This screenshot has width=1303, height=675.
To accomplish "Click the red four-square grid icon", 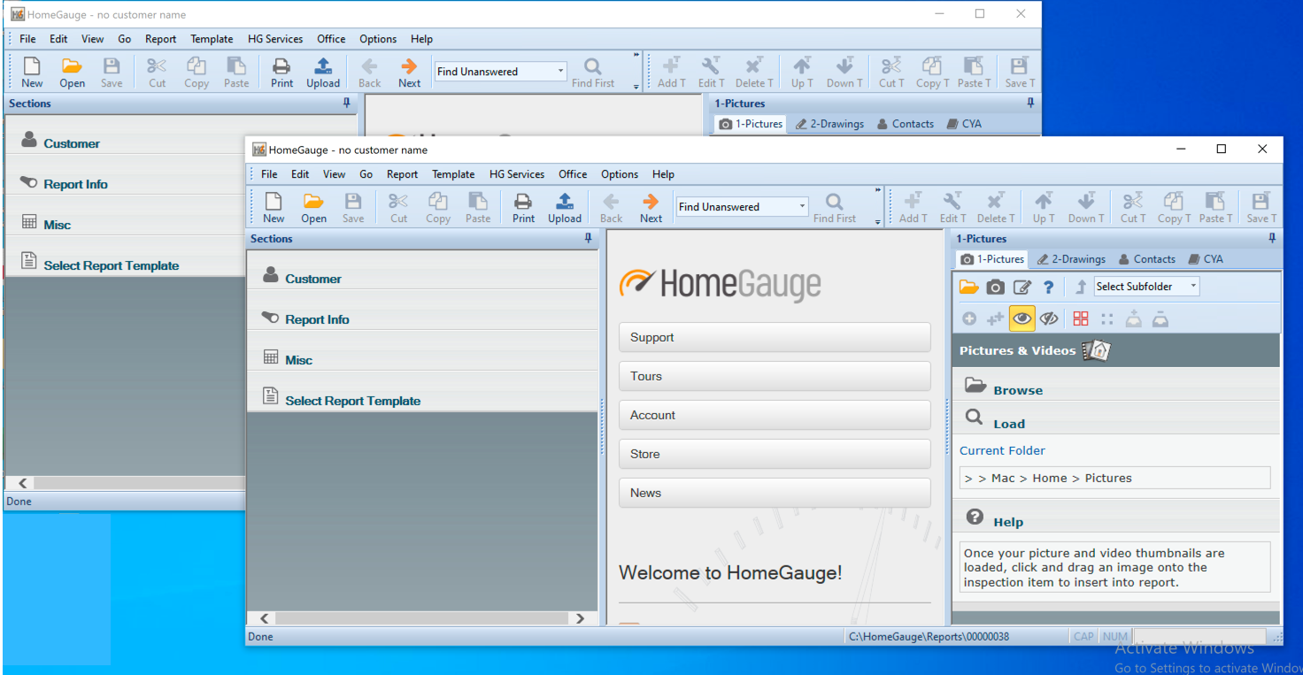I will click(1081, 318).
